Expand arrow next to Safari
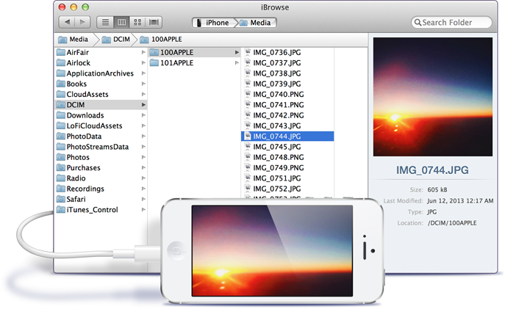Viewport: 505px width, 309px height. pyautogui.click(x=143, y=199)
